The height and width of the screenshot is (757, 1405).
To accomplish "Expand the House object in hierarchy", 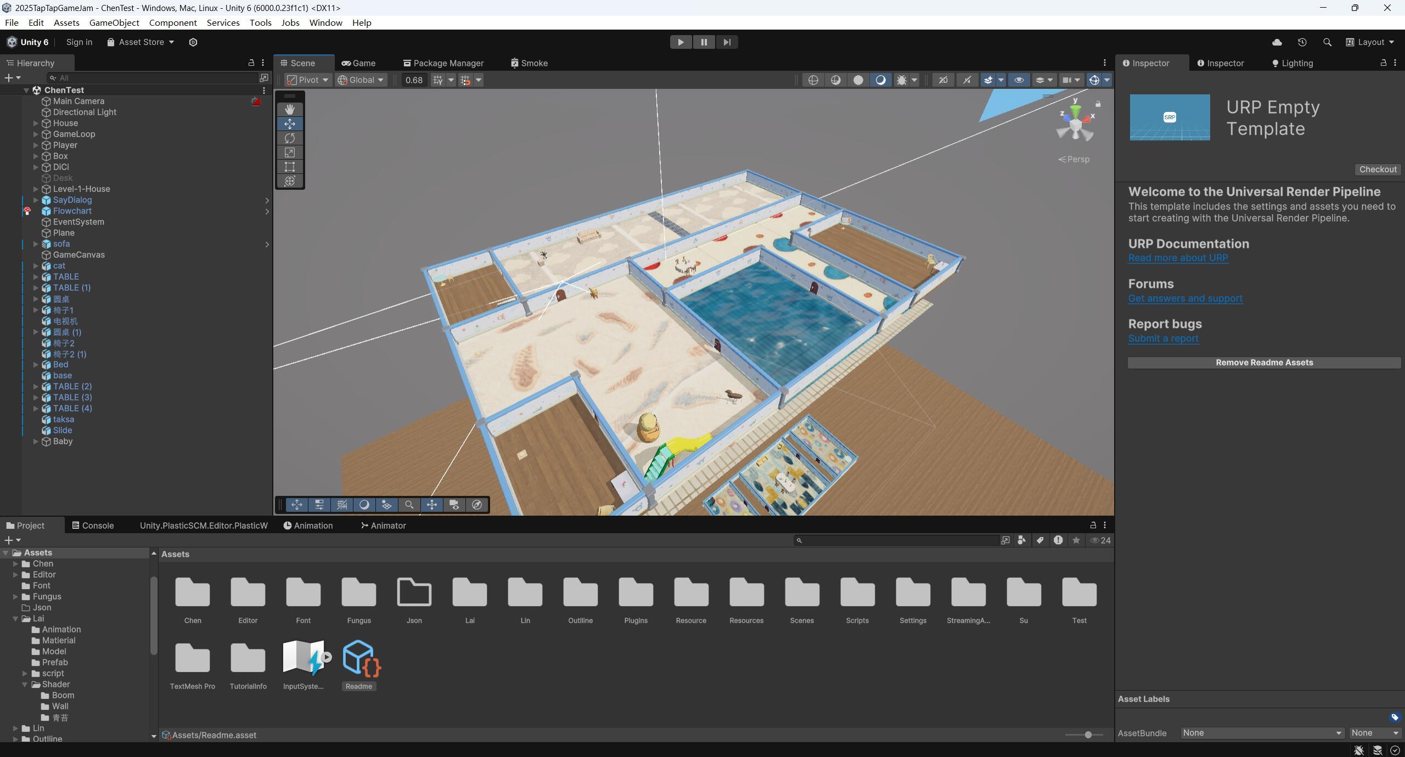I will pos(36,123).
